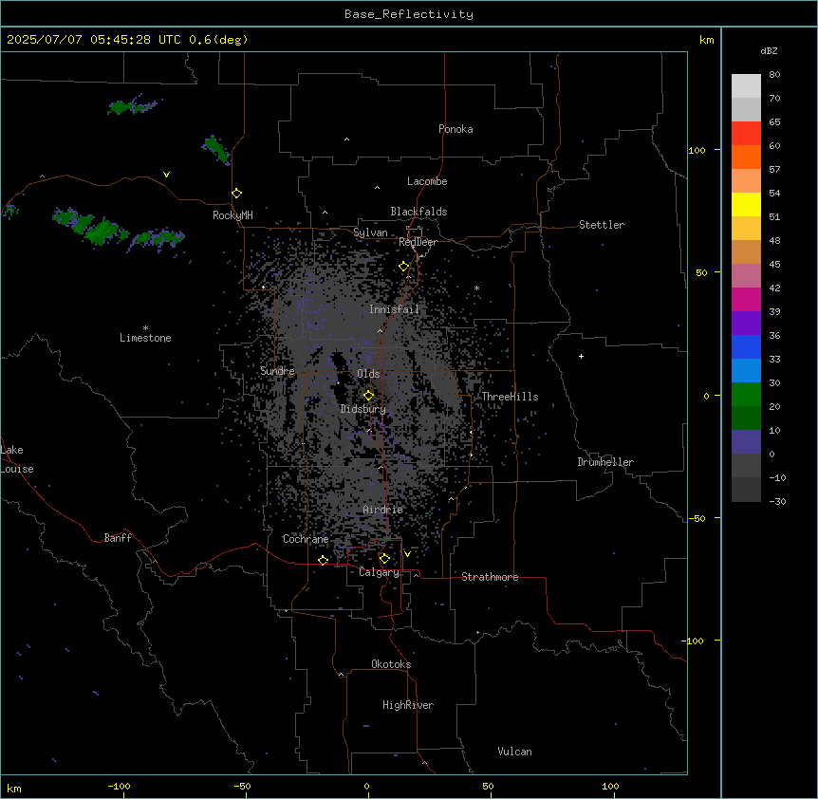
Task: Select the green 20-30 dBZ legend swatch
Action: click(746, 395)
